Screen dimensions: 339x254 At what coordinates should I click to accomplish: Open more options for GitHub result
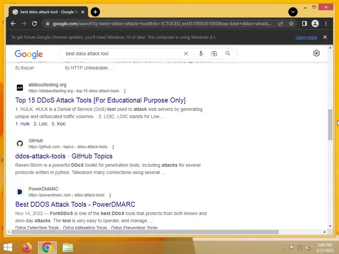(x=113, y=147)
